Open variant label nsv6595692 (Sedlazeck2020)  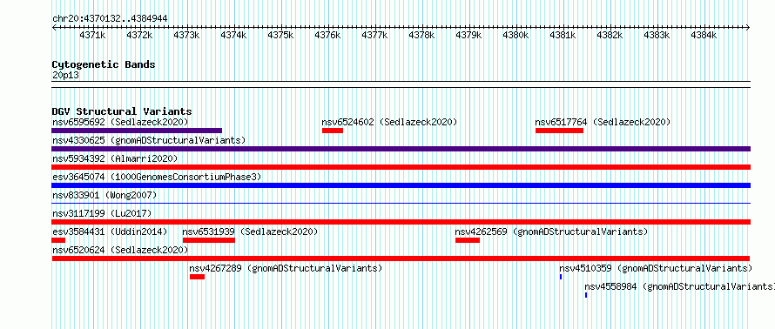120,122
